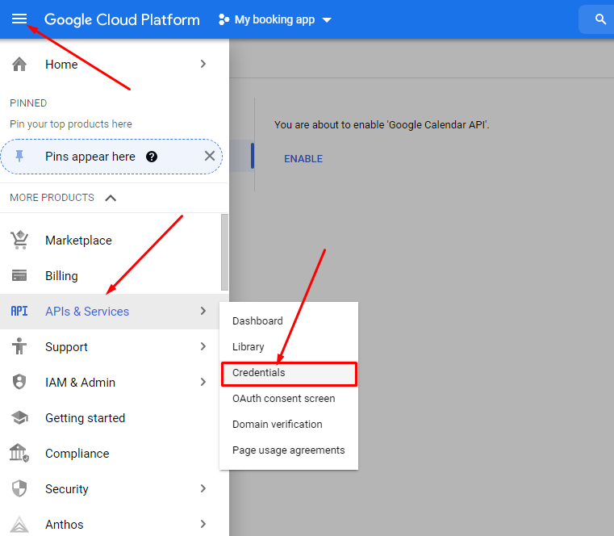Open Library from the APIs submenu

(289, 347)
